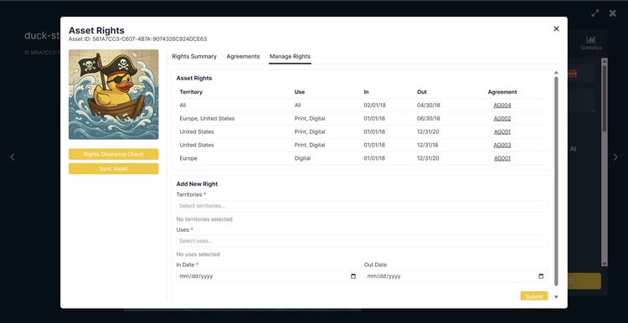Go to next asset with right arrow
The image size is (628, 323).
click(615, 156)
